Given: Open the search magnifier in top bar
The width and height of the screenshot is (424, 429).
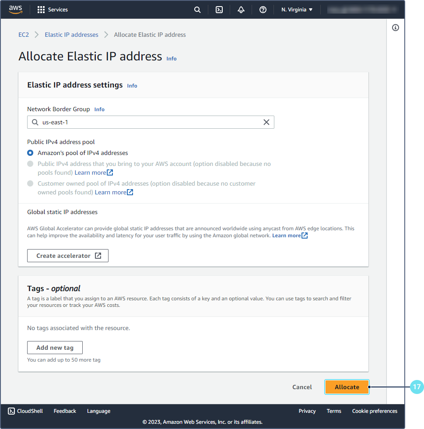Looking at the screenshot, I should click(x=197, y=10).
